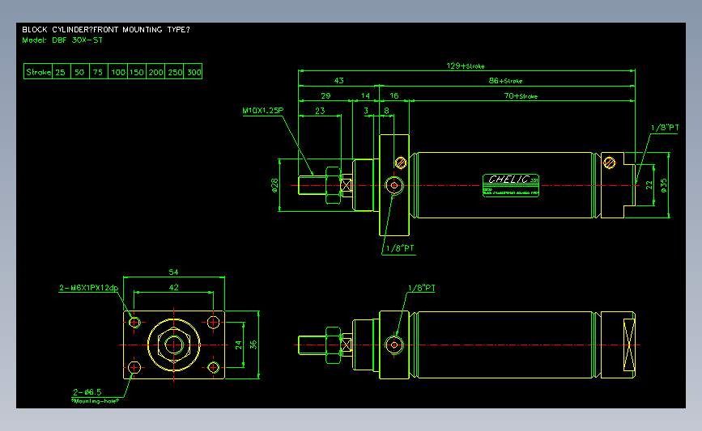Image resolution: width=702 pixels, height=431 pixels.
Task: Click the '2-ø6.5' hole callout
Action: point(87,392)
